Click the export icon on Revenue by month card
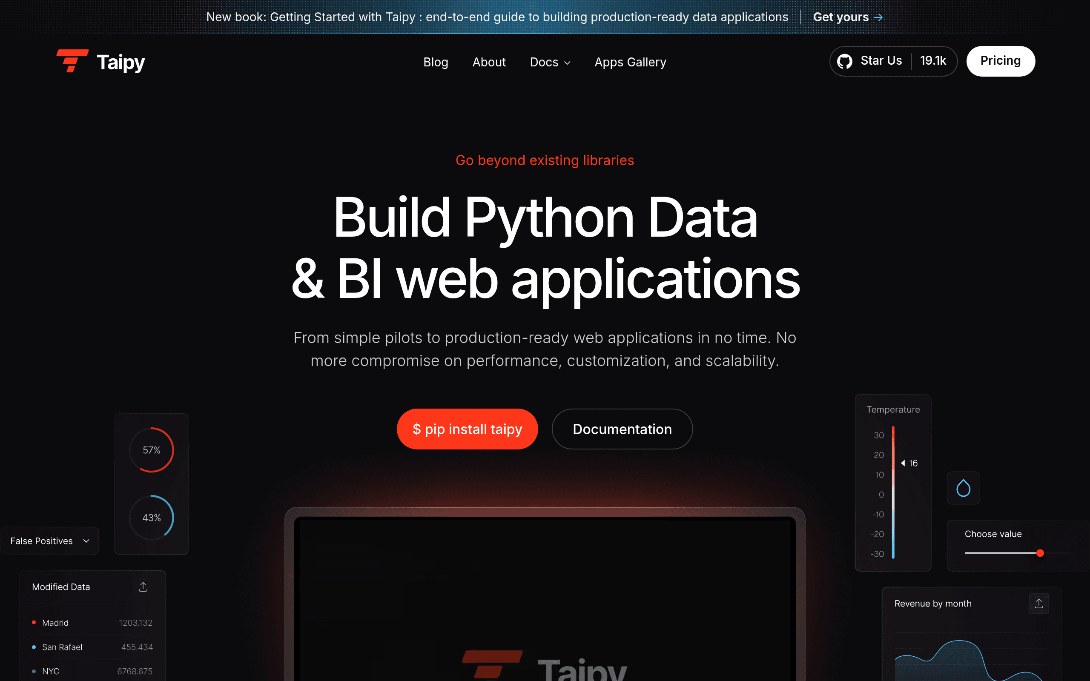The height and width of the screenshot is (681, 1090). point(1038,604)
